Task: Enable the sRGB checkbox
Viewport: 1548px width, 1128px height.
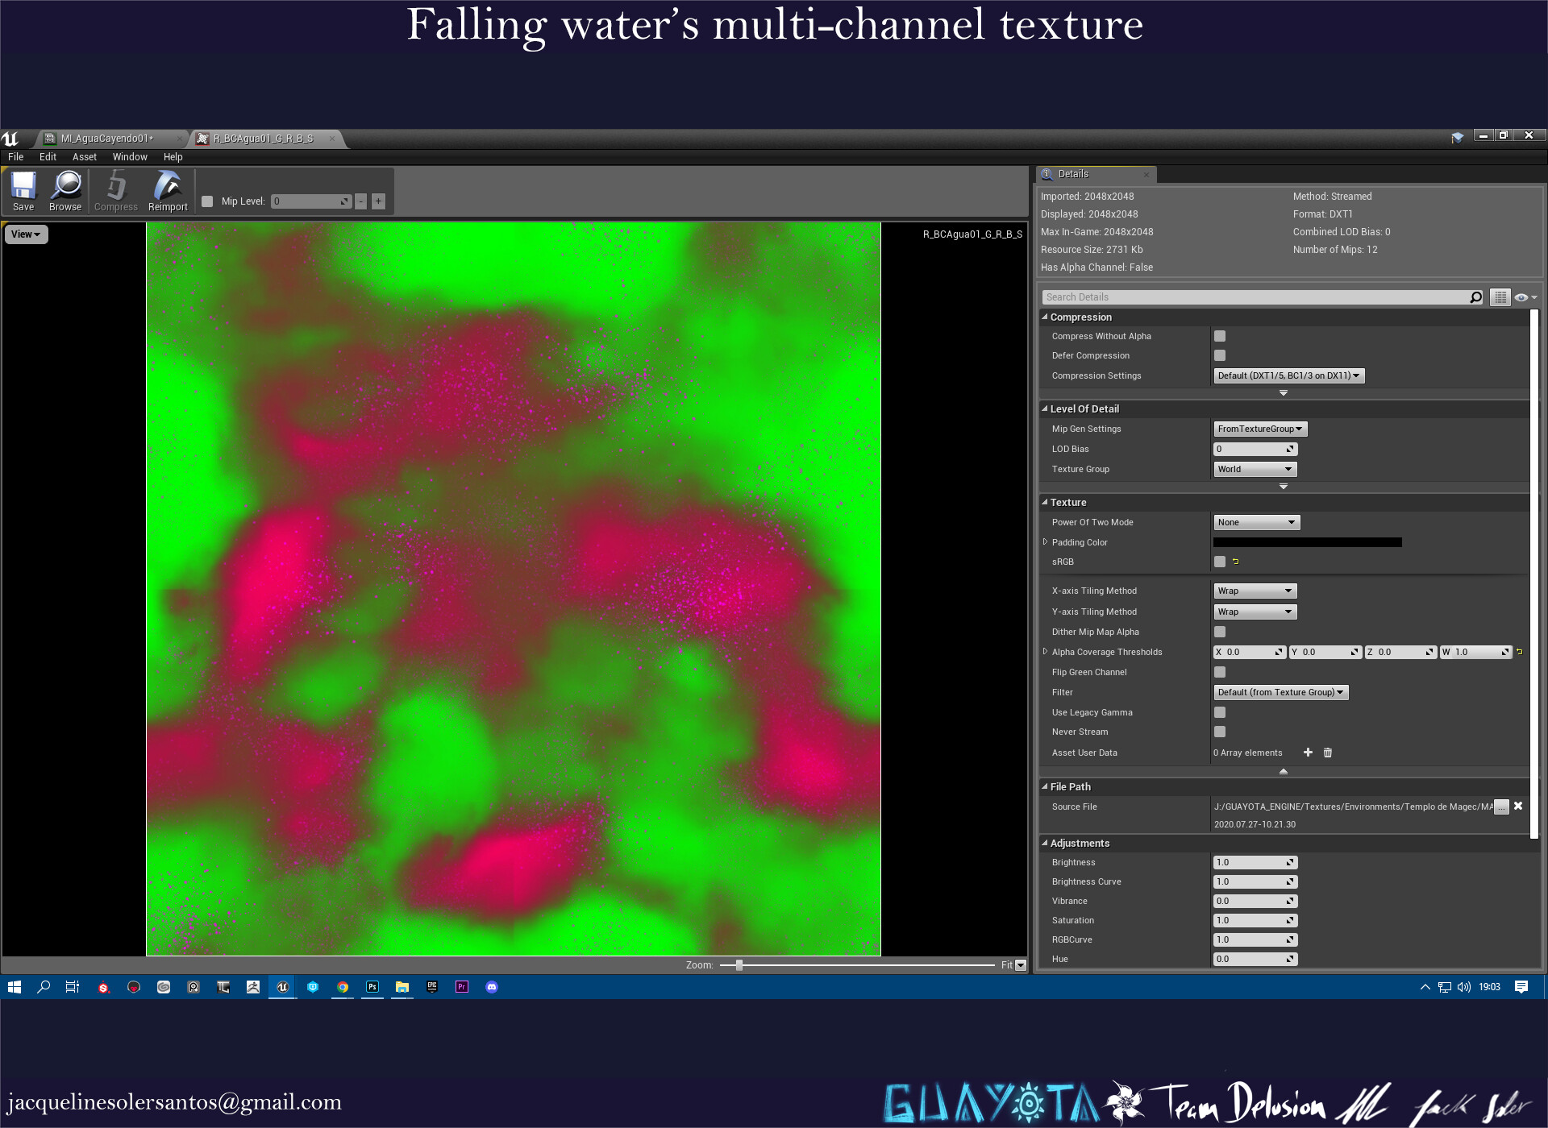Action: click(1220, 562)
